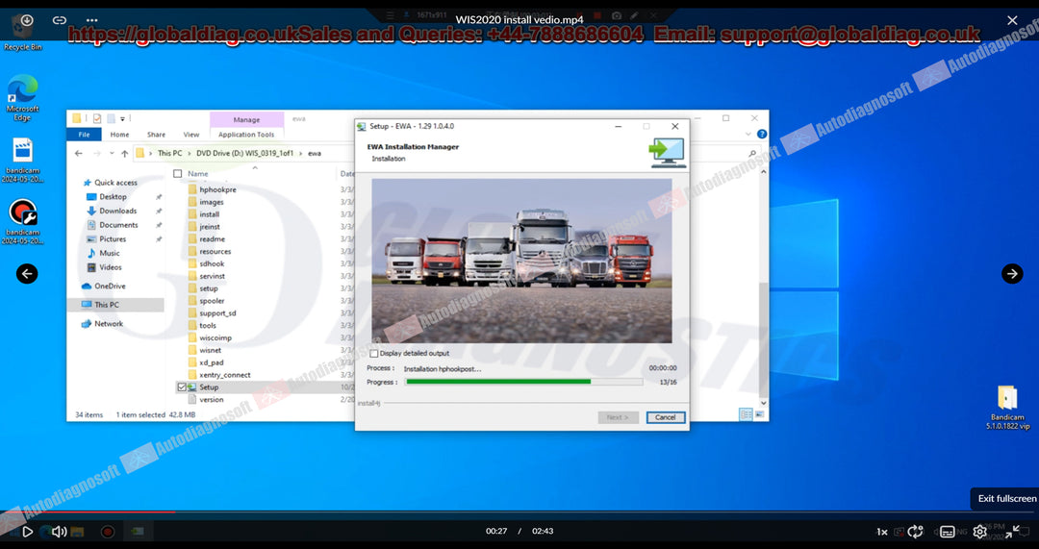Open OneDrive in the navigation pane
The height and width of the screenshot is (549, 1039).
110,287
